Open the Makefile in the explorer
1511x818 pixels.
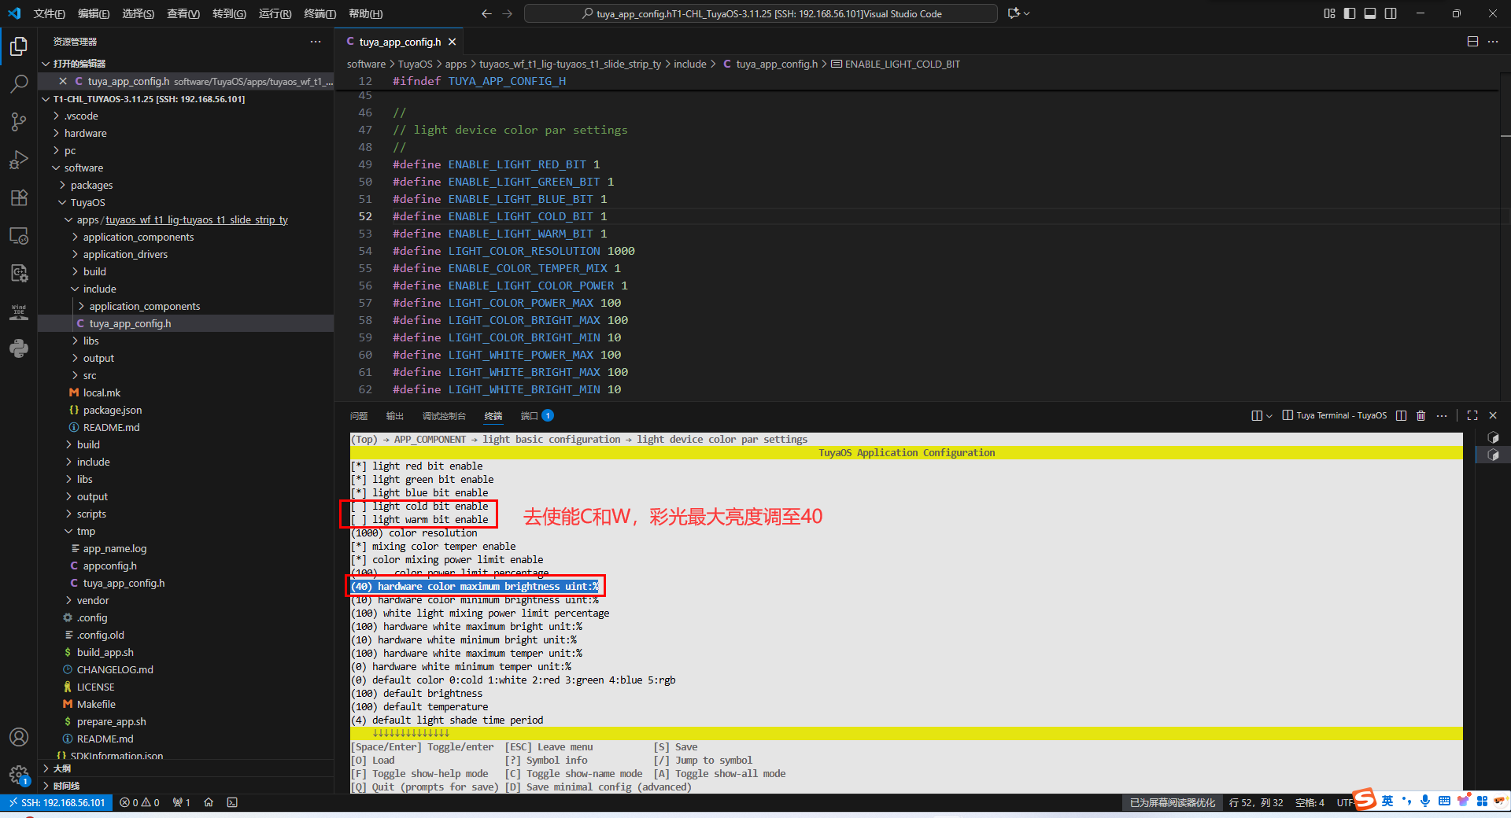pos(96,705)
